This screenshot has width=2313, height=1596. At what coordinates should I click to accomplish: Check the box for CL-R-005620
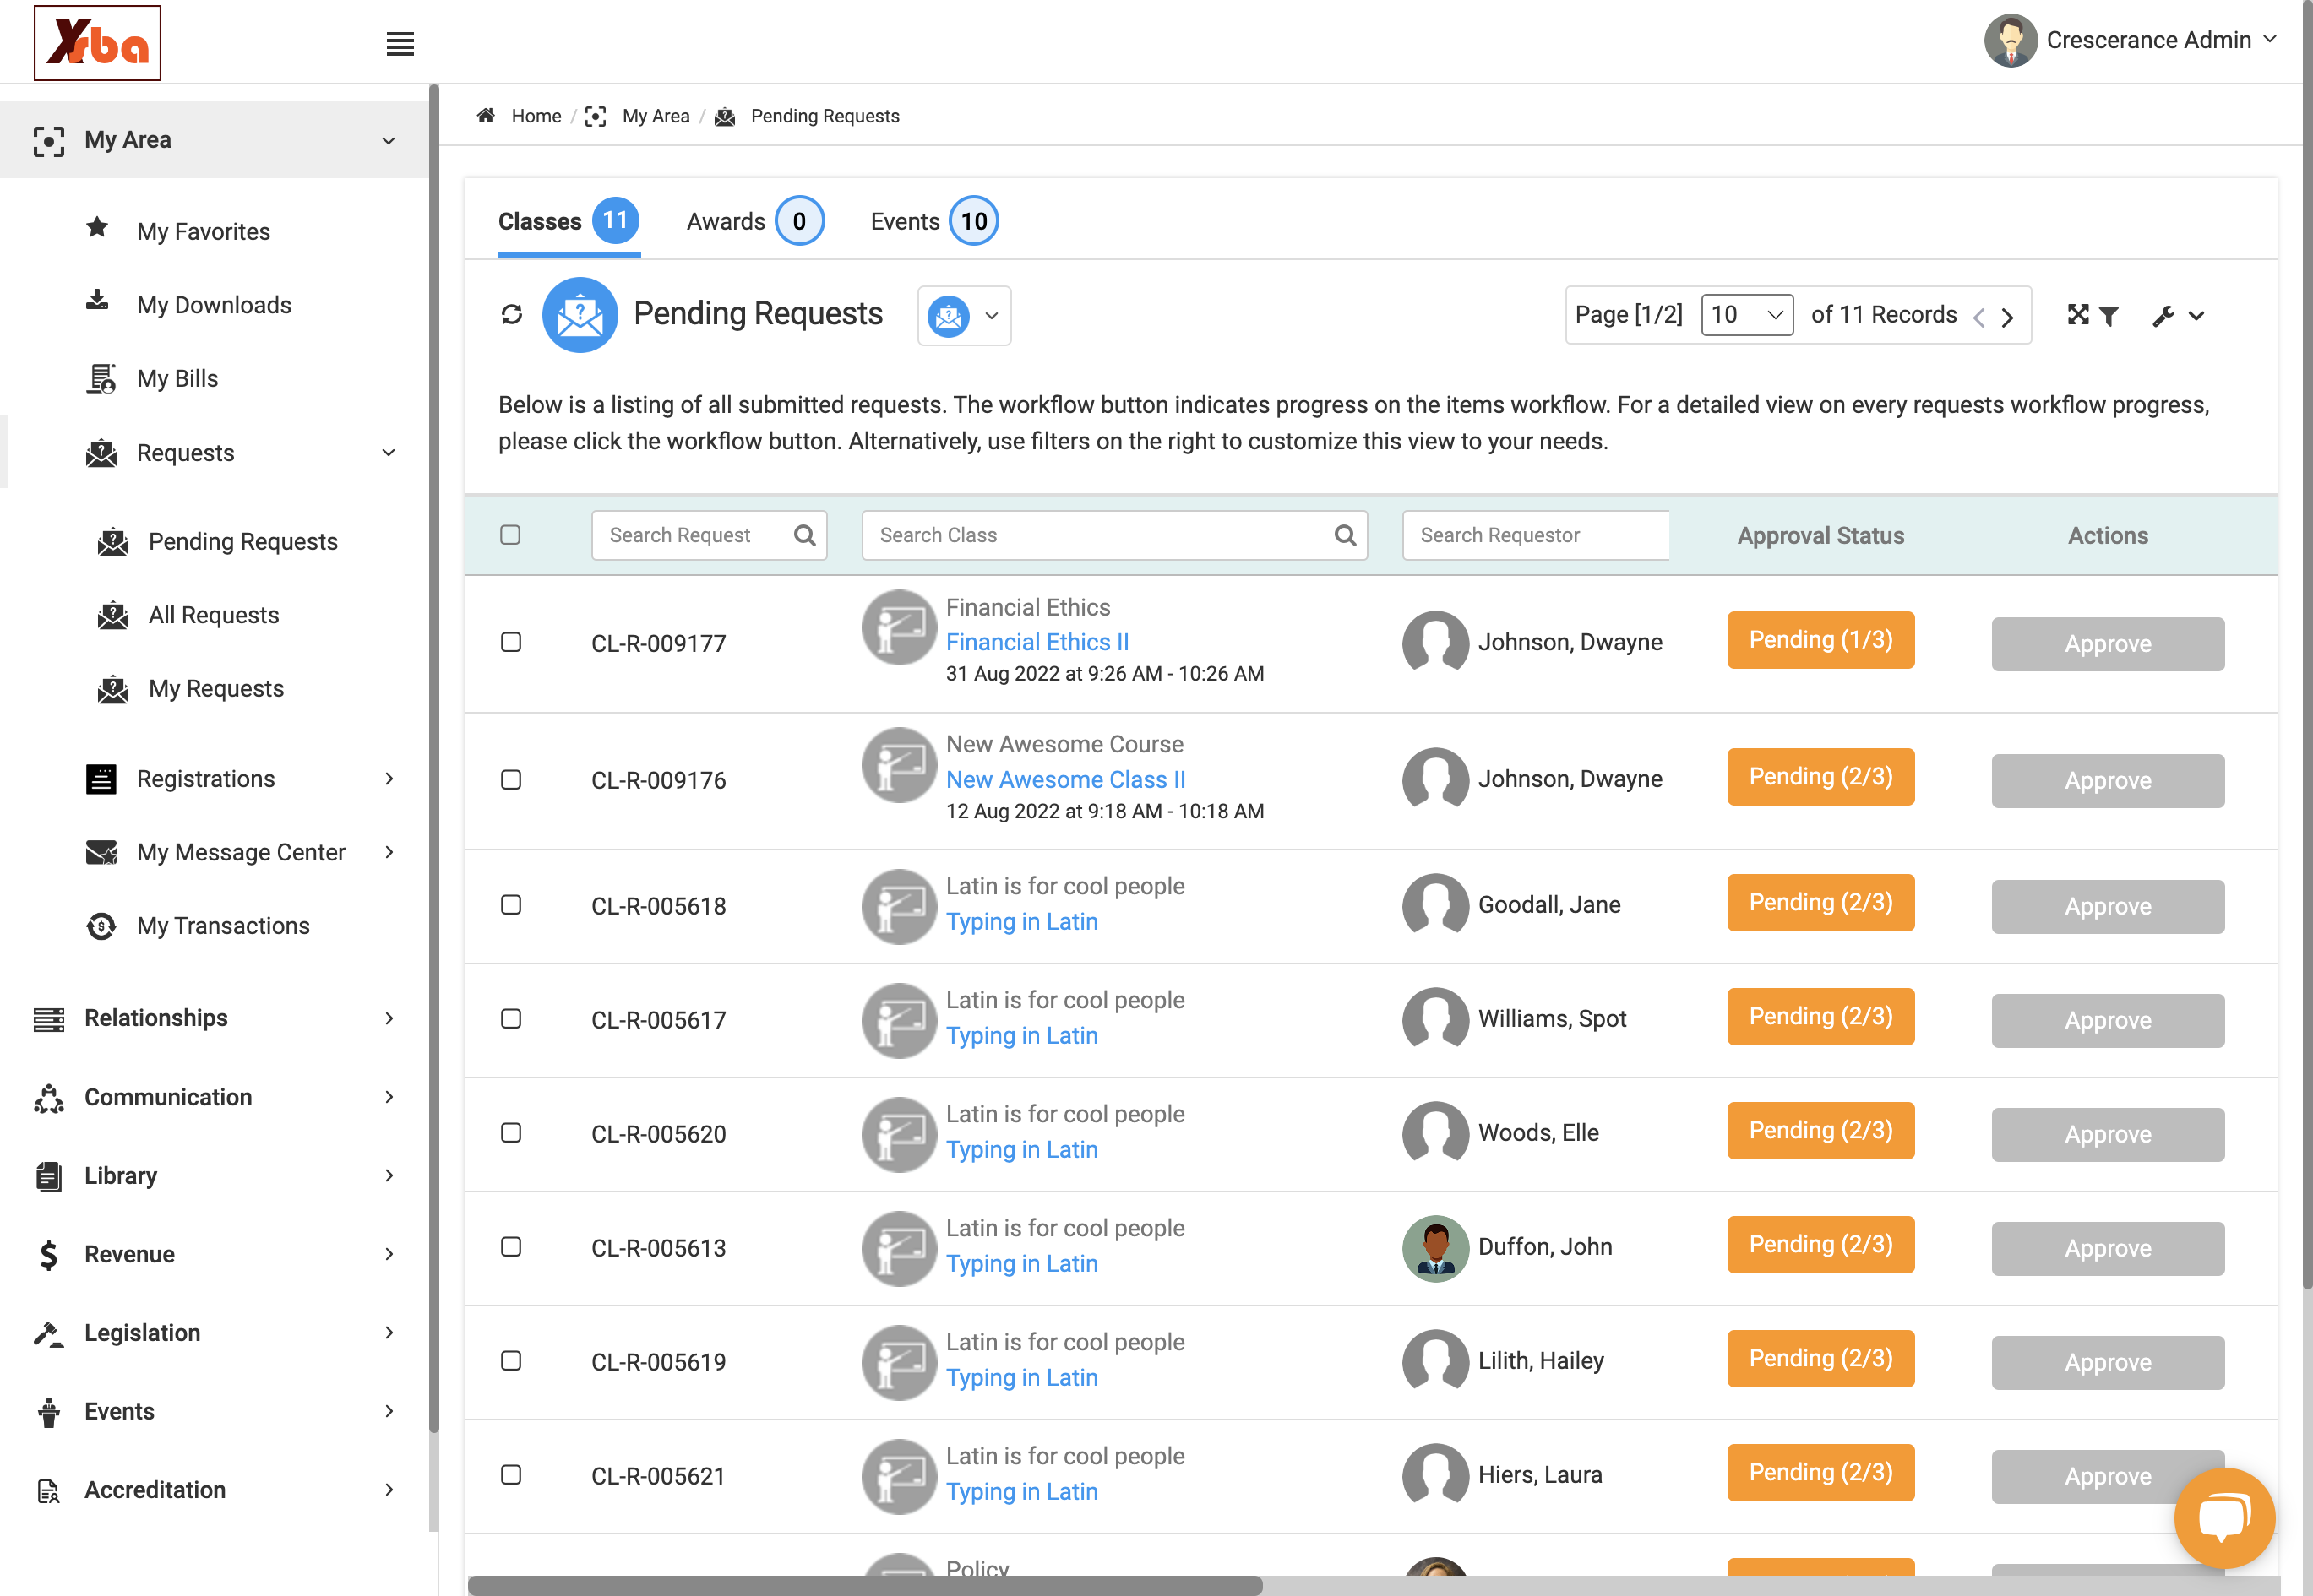510,1133
